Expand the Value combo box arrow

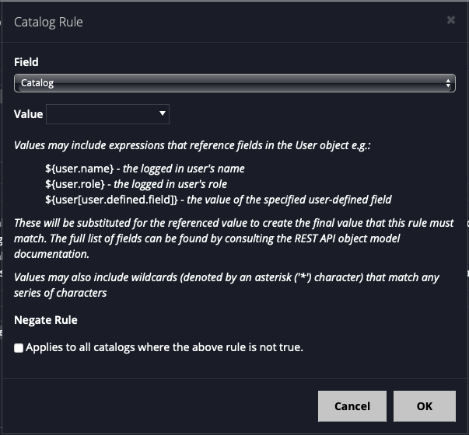tap(163, 113)
